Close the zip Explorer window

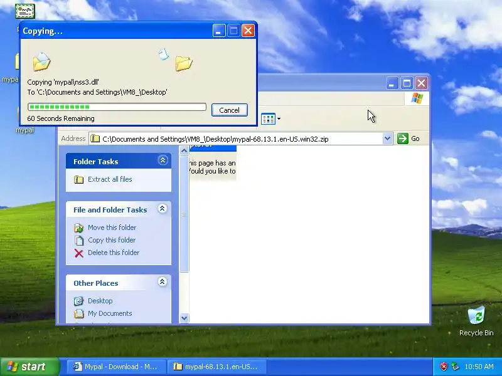pyautogui.click(x=421, y=83)
